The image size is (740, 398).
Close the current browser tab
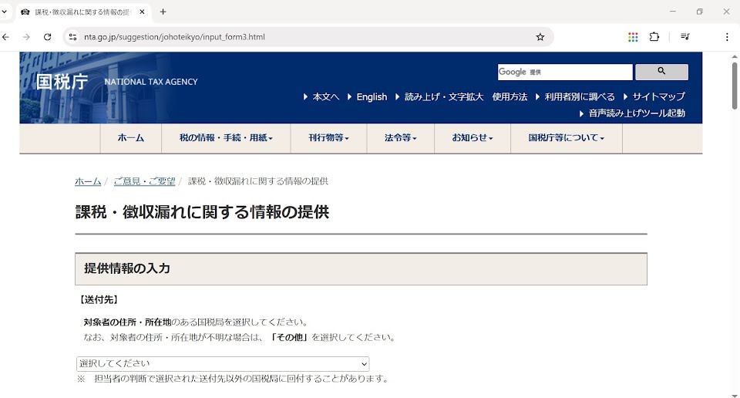(x=142, y=12)
